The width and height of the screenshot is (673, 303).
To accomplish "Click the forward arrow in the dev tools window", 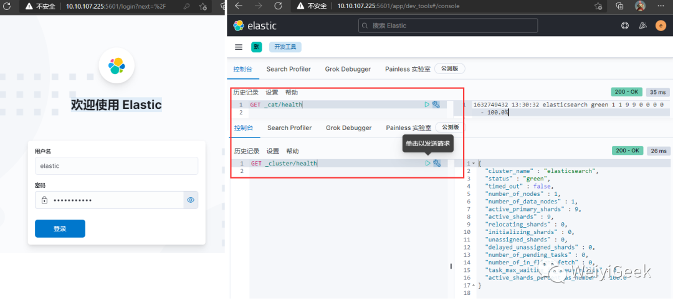I will (259, 6).
